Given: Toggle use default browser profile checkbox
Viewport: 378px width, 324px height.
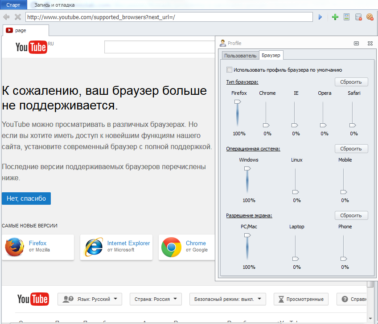Looking at the screenshot, I should [229, 70].
